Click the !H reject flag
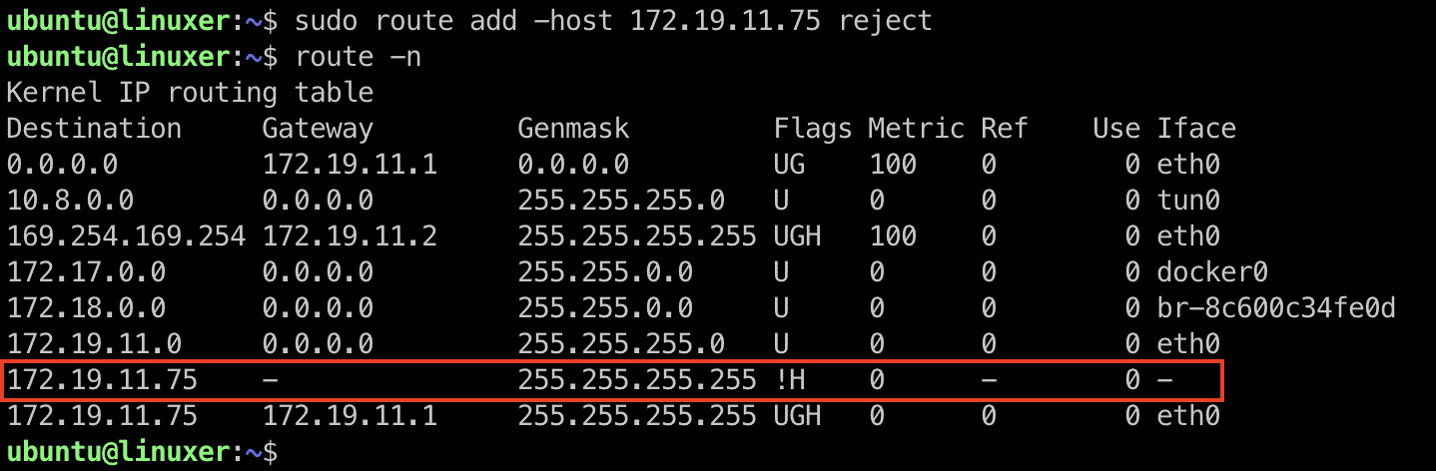The image size is (1436, 471). click(789, 380)
